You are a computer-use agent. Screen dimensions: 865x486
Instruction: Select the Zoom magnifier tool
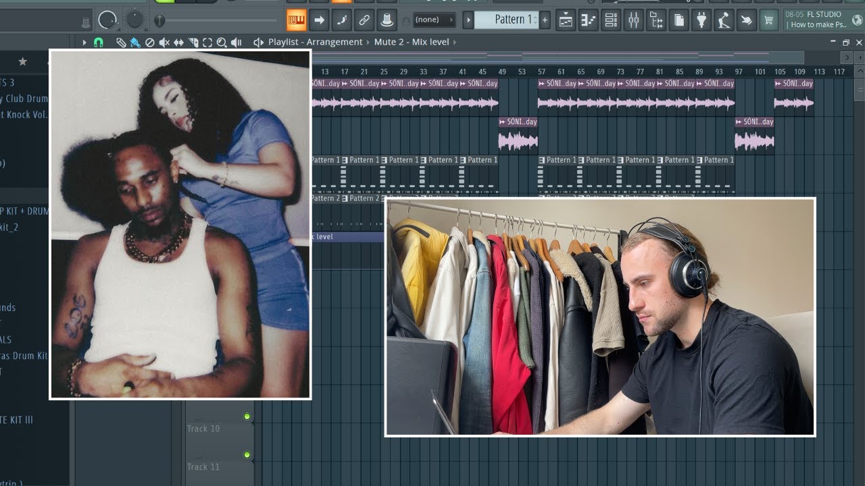[x=222, y=43]
